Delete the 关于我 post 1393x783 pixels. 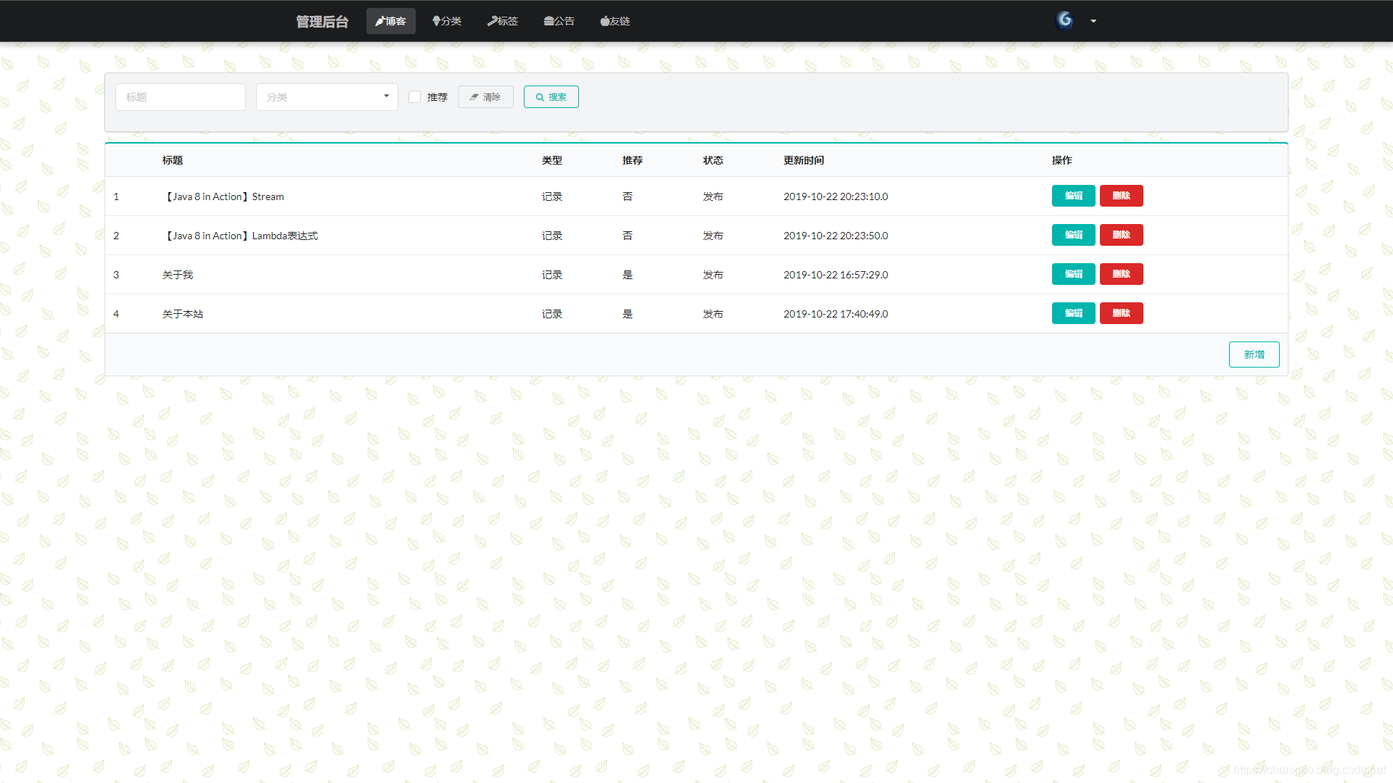click(1121, 274)
